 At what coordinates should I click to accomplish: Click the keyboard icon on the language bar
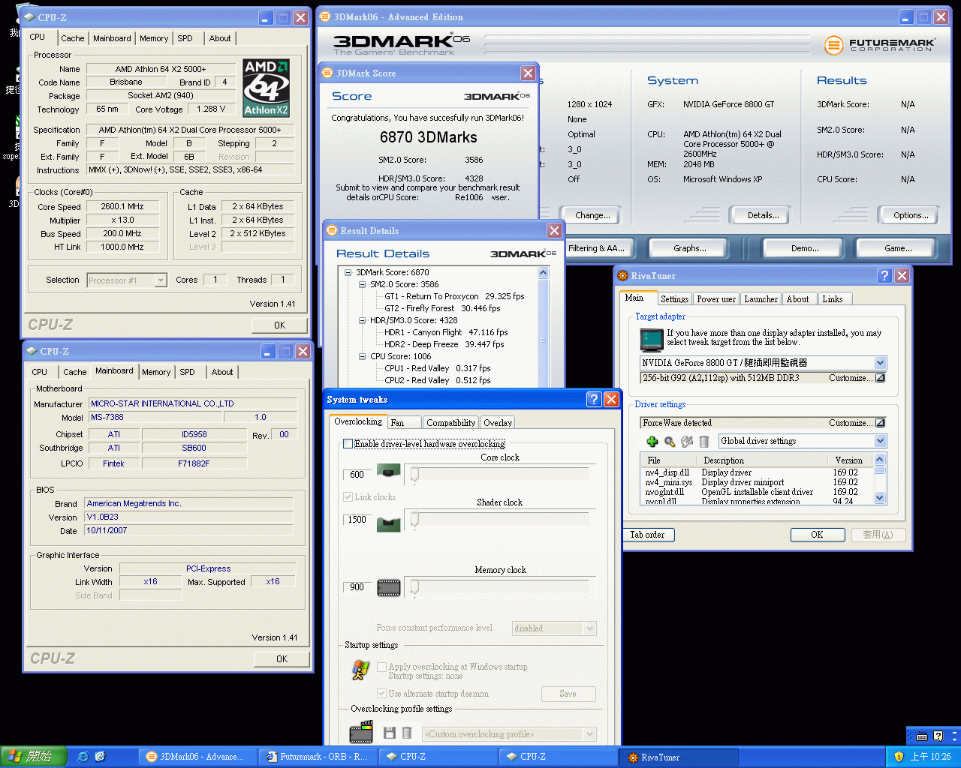click(922, 736)
